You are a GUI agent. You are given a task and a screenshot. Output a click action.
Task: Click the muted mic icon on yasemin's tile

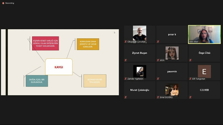click(158, 79)
